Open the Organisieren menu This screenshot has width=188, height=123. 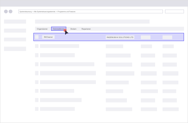click(x=42, y=29)
